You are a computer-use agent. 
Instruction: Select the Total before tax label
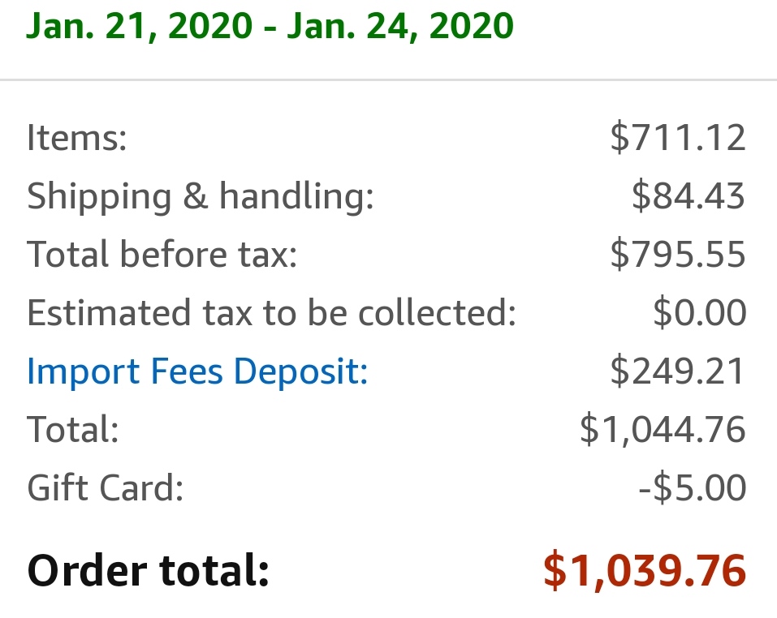click(162, 254)
